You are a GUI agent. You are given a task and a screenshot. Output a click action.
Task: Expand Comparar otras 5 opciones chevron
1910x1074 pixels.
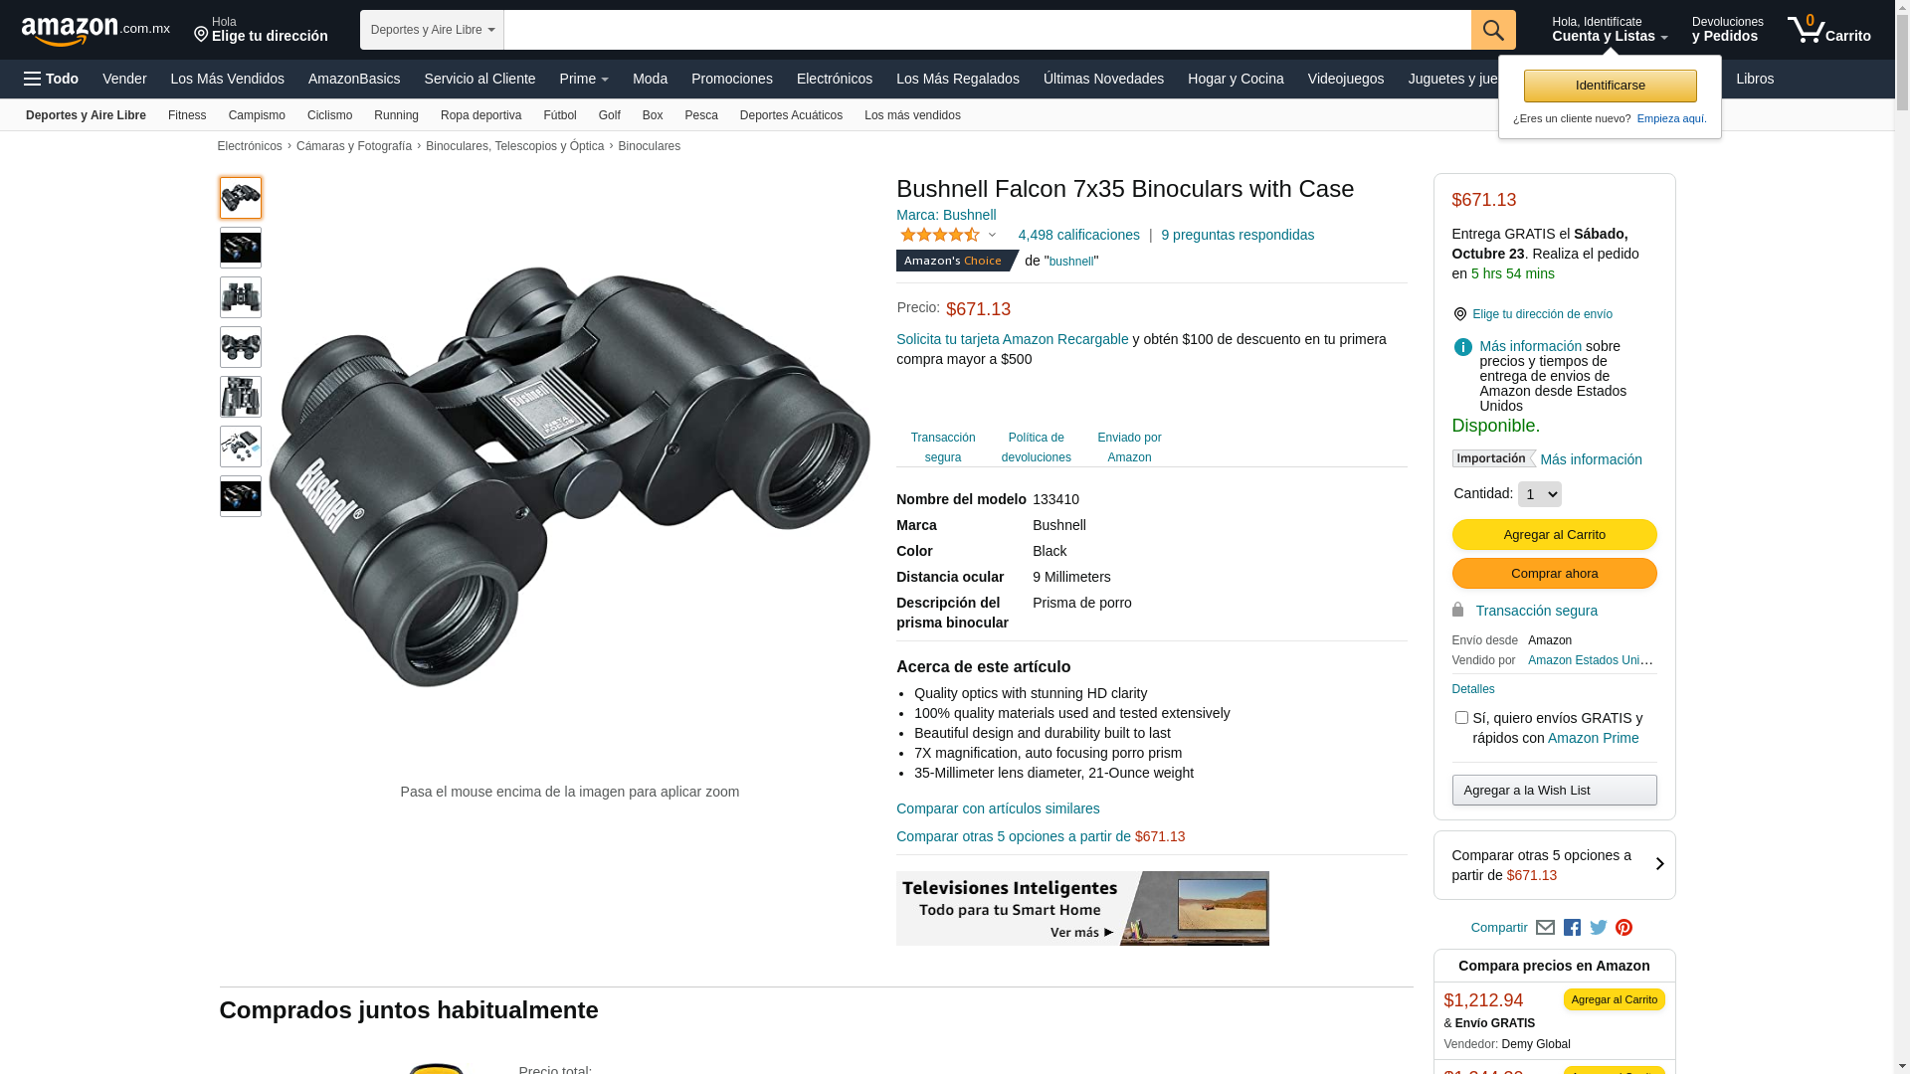1659,864
